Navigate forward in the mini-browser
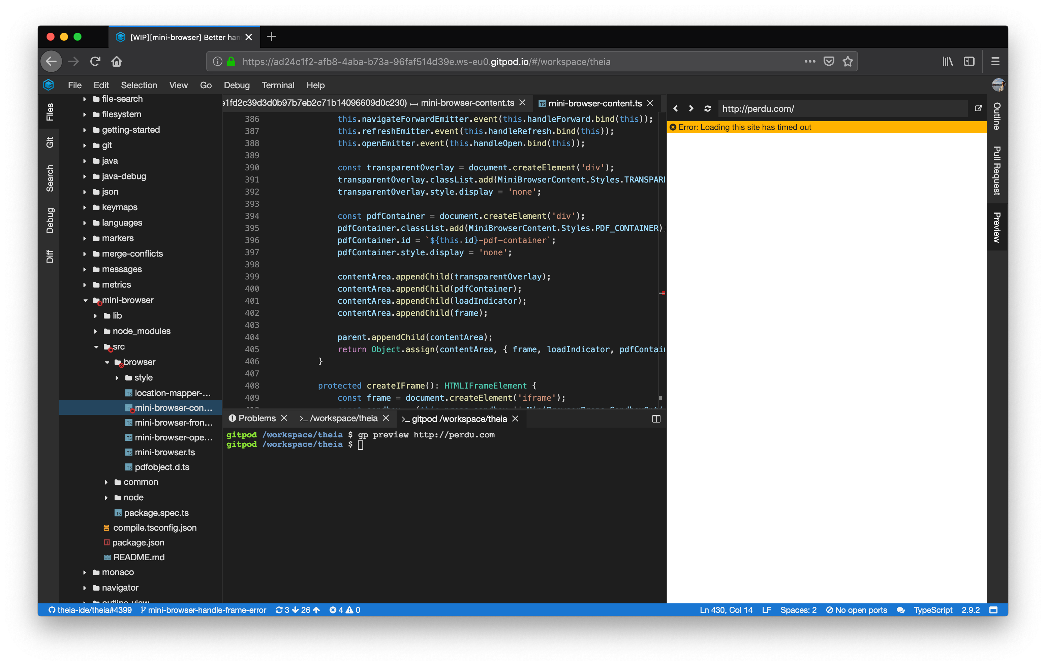 pos(691,108)
